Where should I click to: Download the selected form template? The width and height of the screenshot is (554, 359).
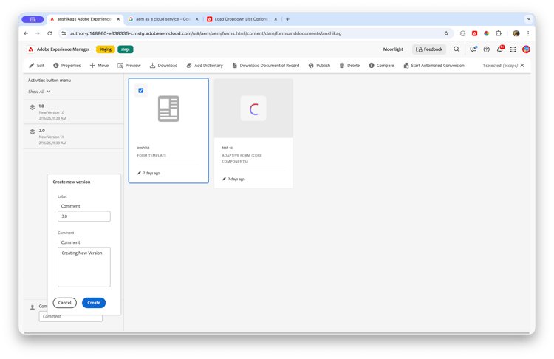click(163, 65)
